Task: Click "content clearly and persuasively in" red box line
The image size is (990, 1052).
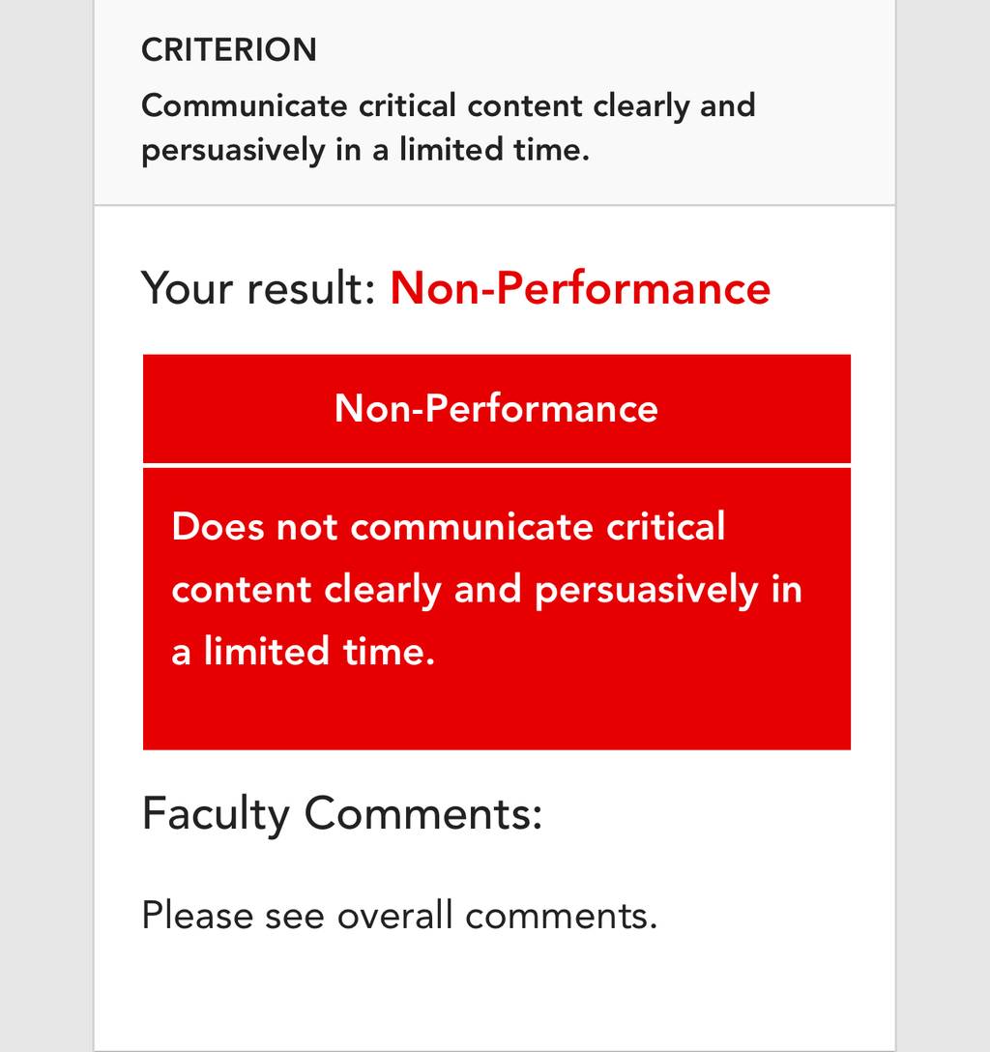Action: (487, 590)
